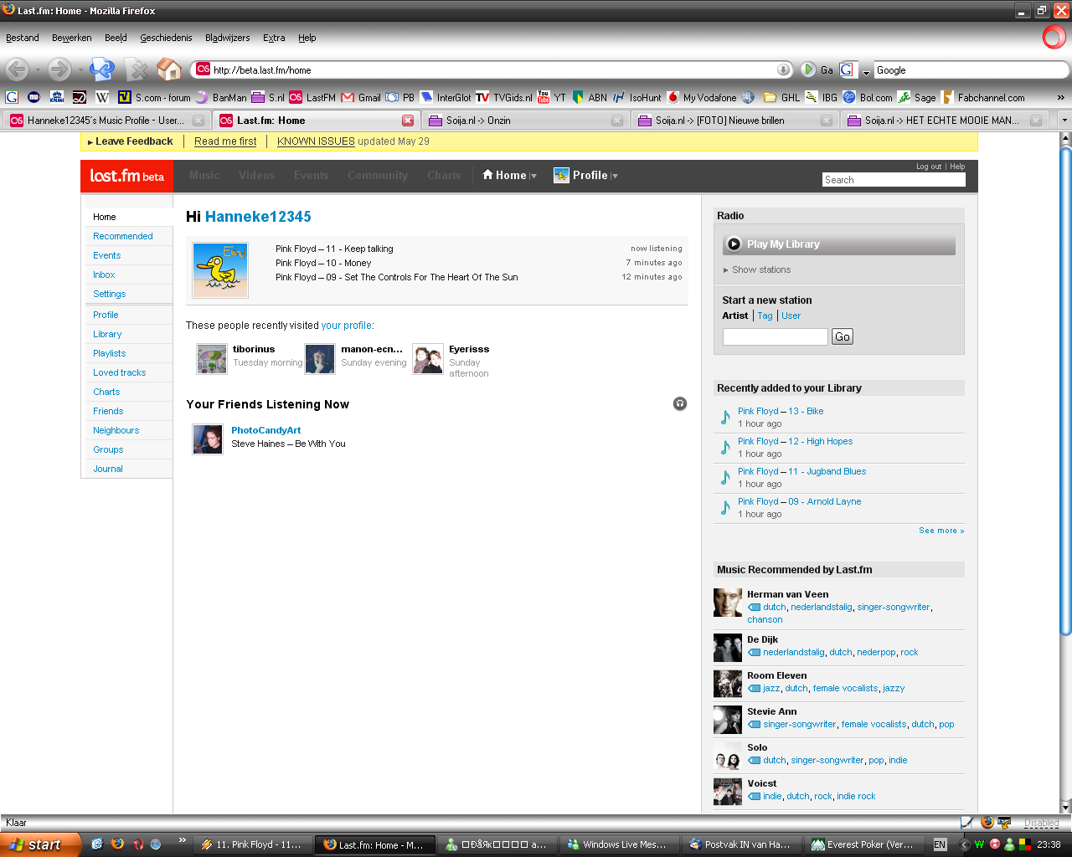Click the KNOWN ISSUES link
Image resolution: width=1072 pixels, height=857 pixels.
316,141
